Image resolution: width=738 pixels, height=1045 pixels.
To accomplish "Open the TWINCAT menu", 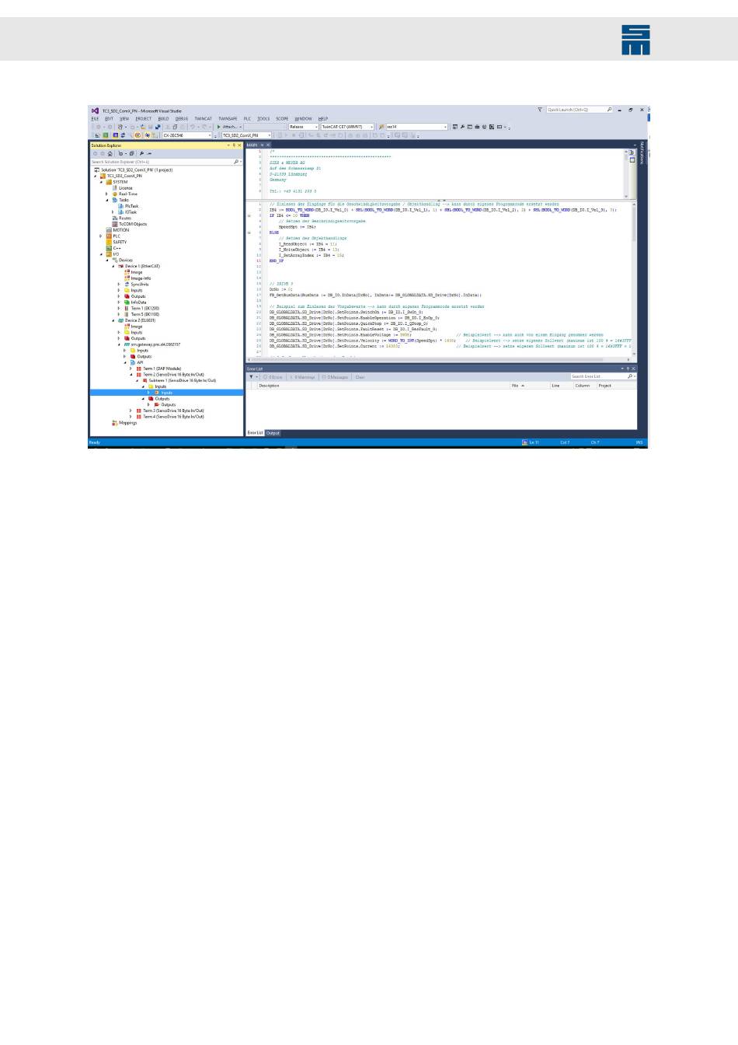I will click(204, 119).
